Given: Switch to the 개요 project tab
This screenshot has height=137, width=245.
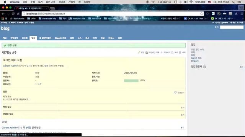Looking at the screenshot, I should point(5,38).
